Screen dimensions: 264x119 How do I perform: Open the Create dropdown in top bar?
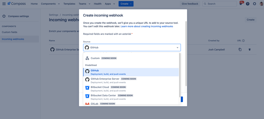pos(126,4)
